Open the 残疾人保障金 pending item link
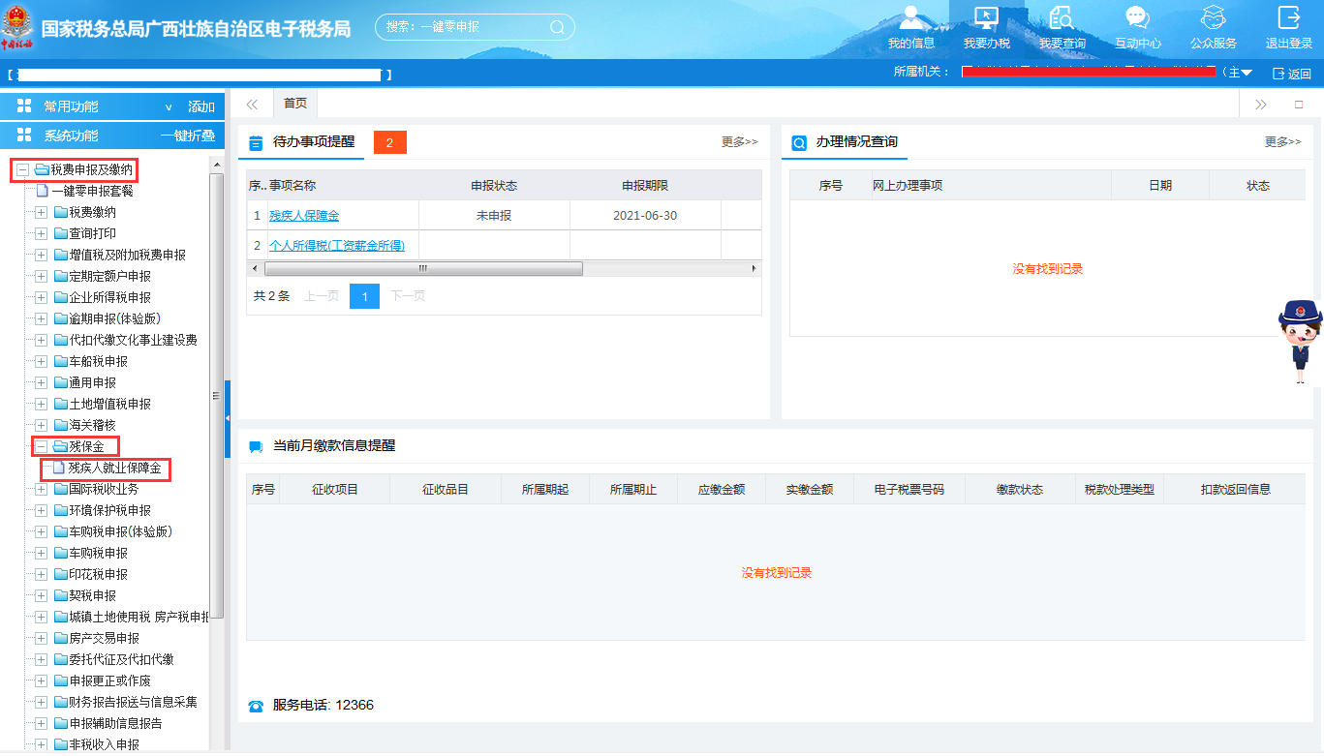Screen dimensions: 1324x756 pos(303,216)
